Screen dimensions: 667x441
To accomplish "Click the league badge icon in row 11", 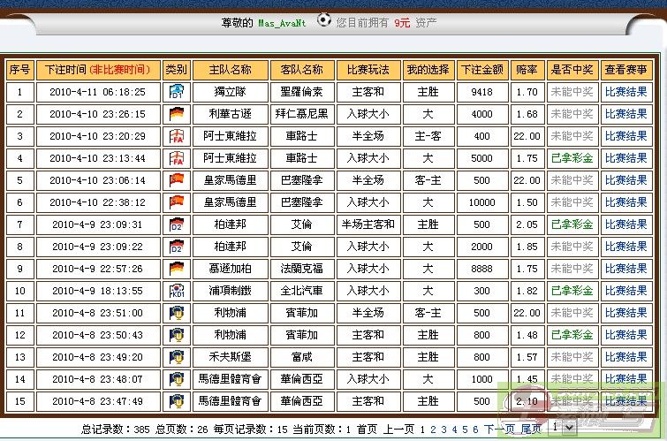I will click(177, 312).
